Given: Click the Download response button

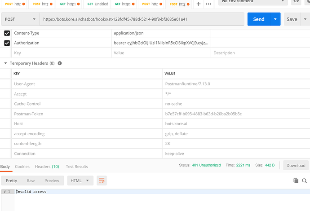Looking at the screenshot, I should pyautogui.click(x=296, y=165).
